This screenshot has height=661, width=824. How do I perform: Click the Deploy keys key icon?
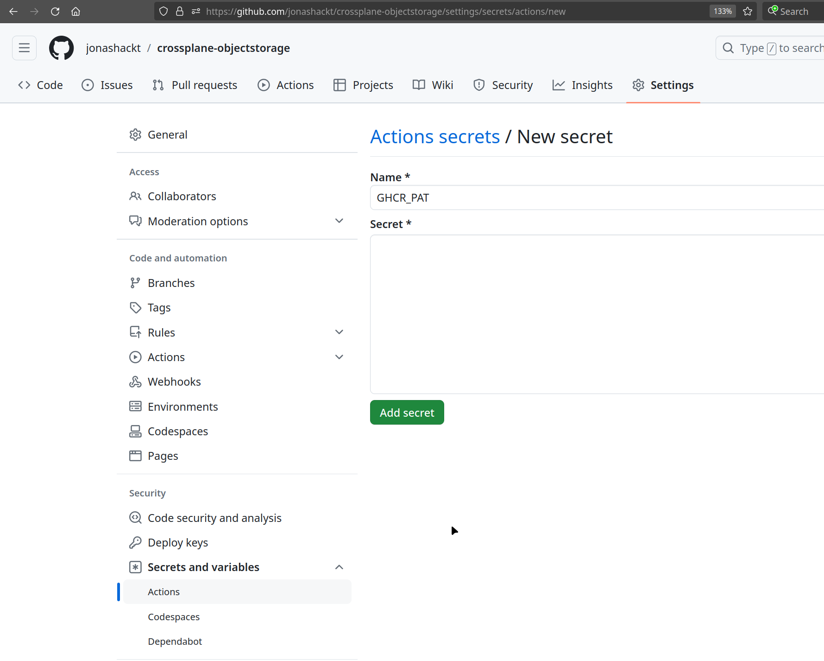pyautogui.click(x=135, y=543)
